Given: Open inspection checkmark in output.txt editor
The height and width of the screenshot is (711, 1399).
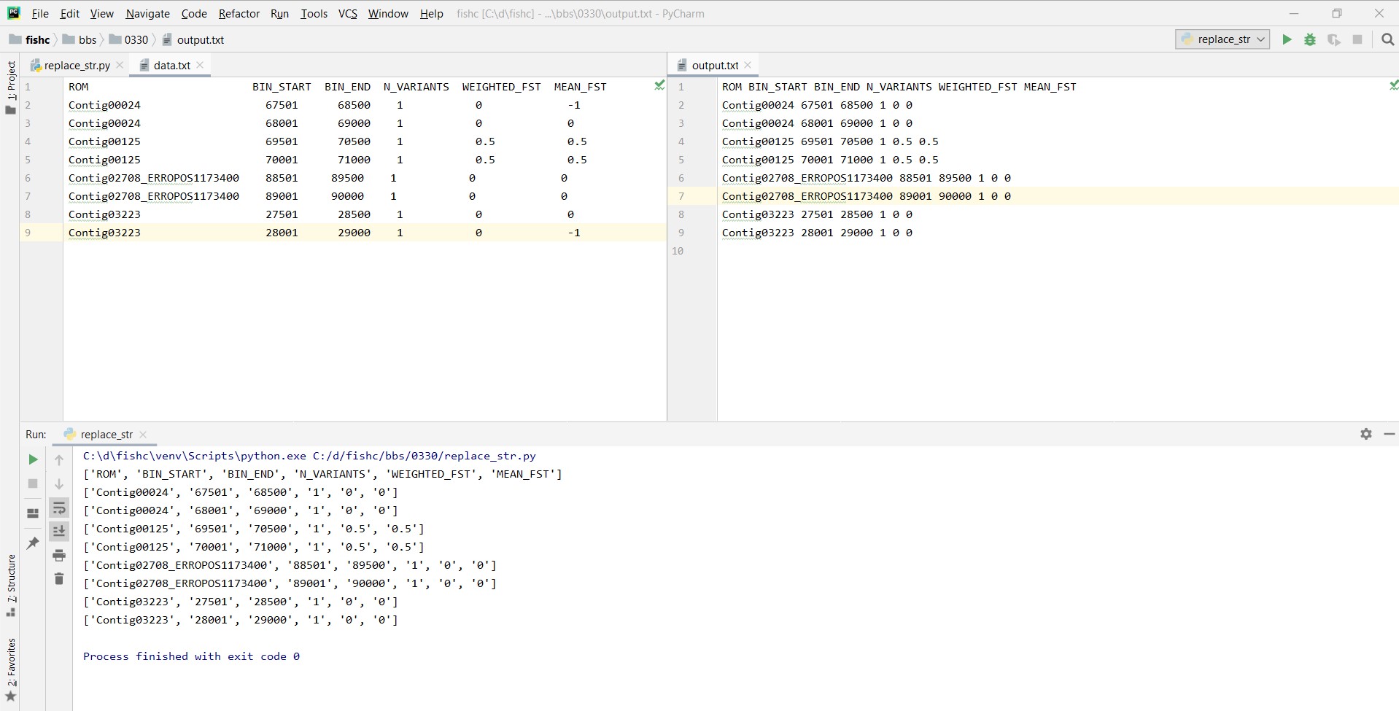Looking at the screenshot, I should pyautogui.click(x=1394, y=86).
